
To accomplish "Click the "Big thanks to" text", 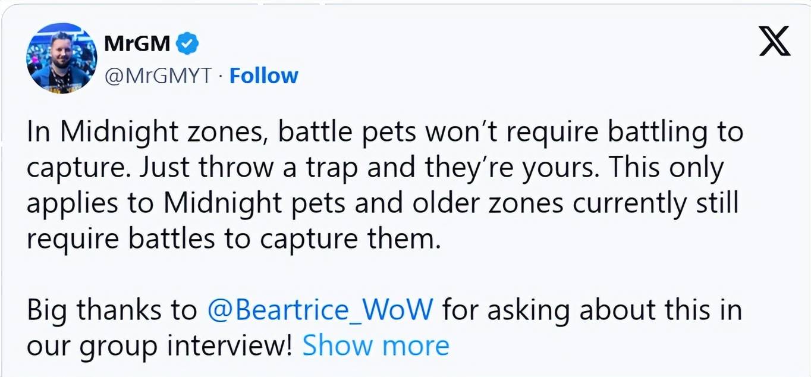I will point(112,310).
